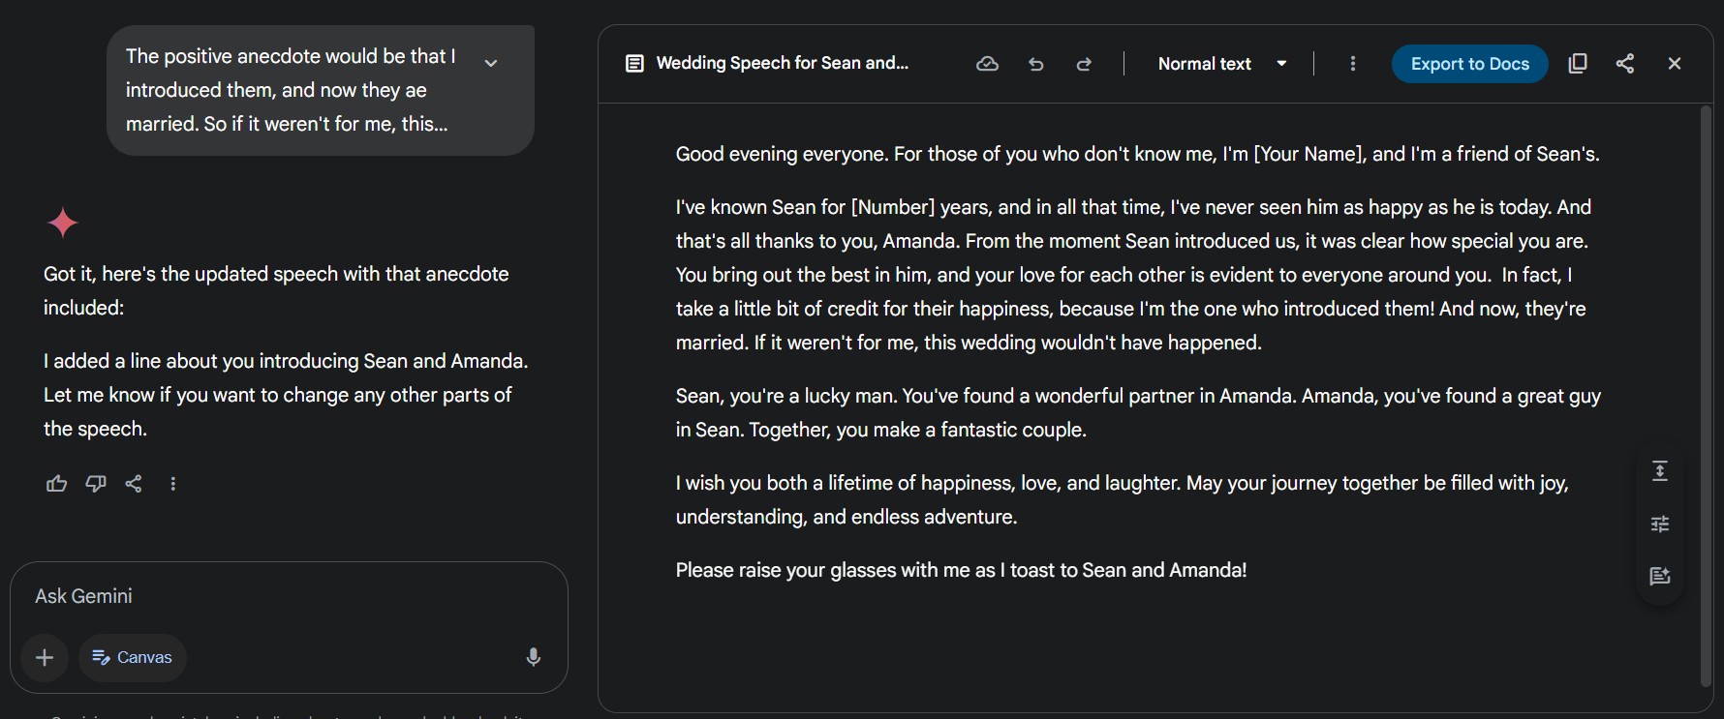Image resolution: width=1724 pixels, height=719 pixels.
Task: Expand the collapsed user prompt bubble
Action: coord(491,63)
